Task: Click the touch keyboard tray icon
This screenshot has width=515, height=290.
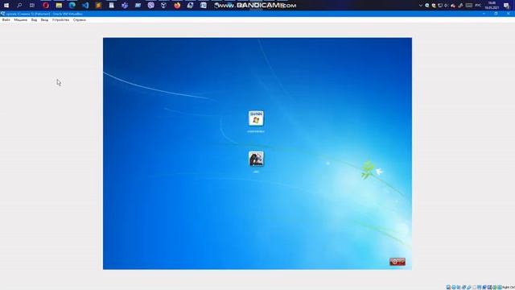Action: coord(469,6)
